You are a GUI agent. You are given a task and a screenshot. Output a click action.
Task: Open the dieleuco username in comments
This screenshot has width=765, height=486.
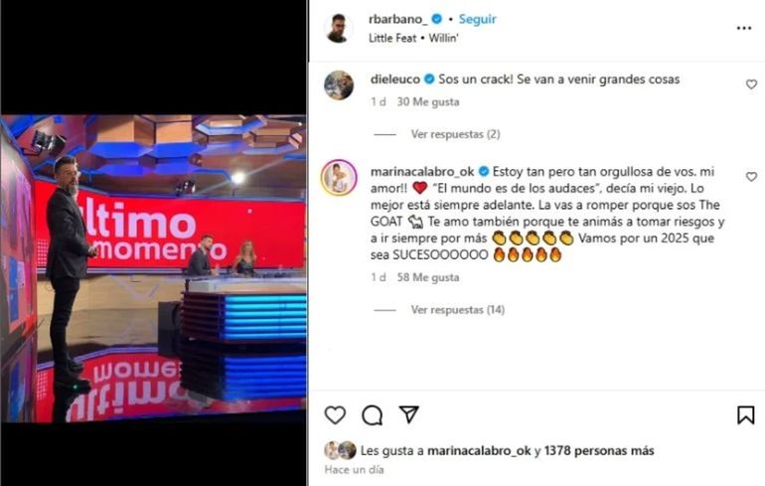click(x=395, y=80)
